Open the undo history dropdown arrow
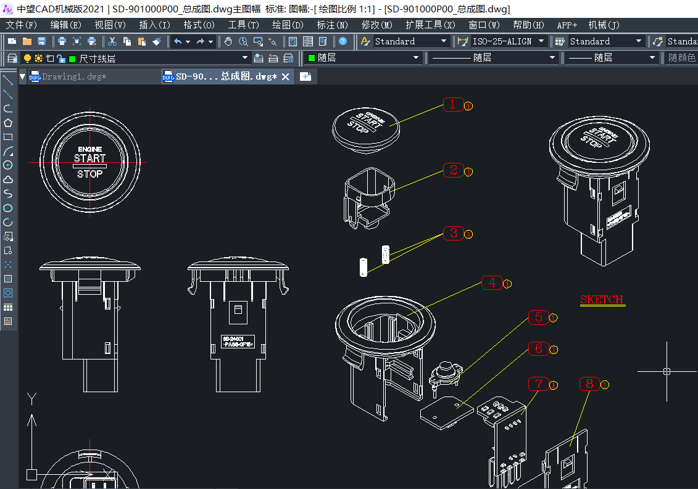Screen dimensions: 698x489 188,41
